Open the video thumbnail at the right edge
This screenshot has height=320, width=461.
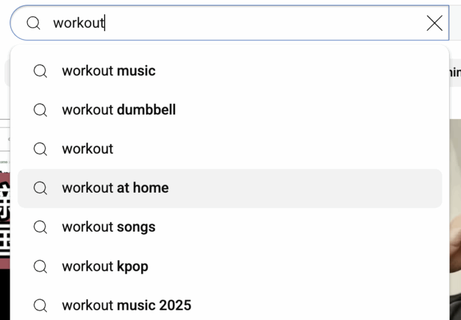[x=455, y=222]
